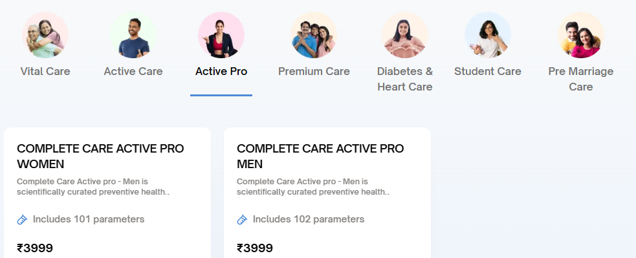Switch to the Student Care tab

[x=488, y=71]
